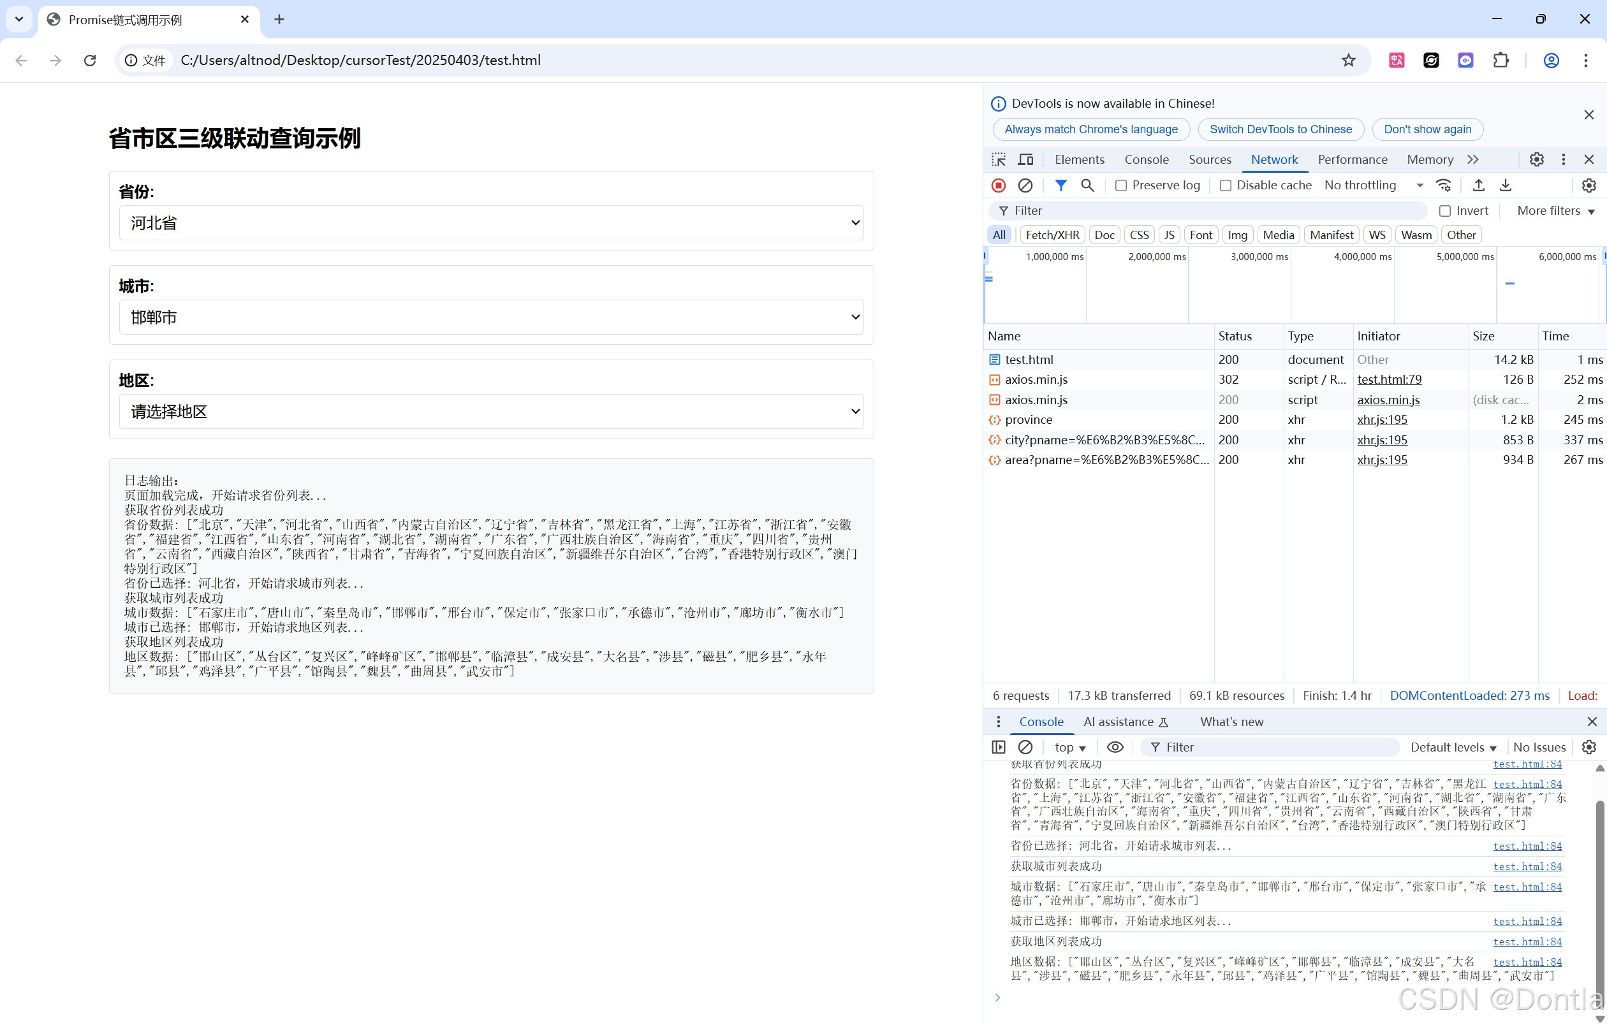The height and width of the screenshot is (1025, 1607).
Task: Bookmark this page with the star icon
Action: tap(1348, 60)
